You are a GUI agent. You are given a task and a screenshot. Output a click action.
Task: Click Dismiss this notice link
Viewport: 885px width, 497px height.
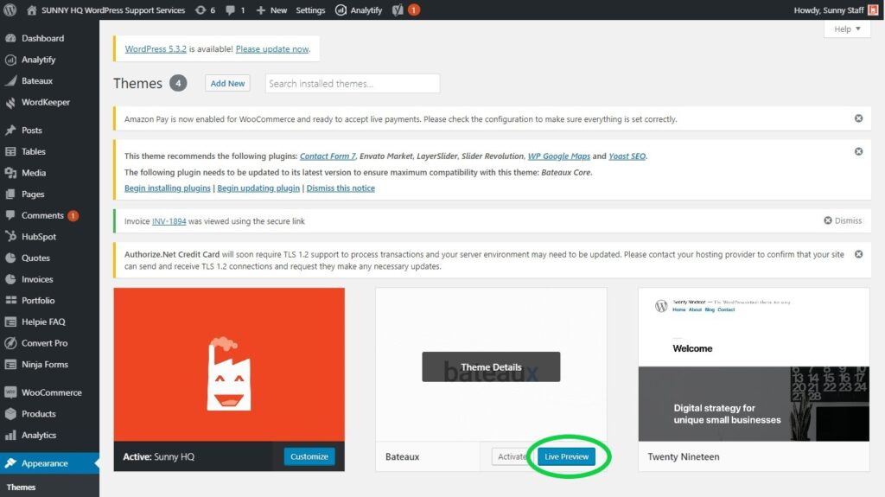coord(341,188)
